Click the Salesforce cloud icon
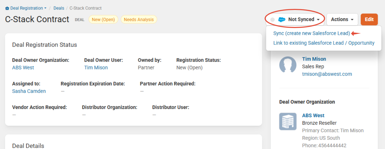Image resolution: width=385 pixels, height=149 pixels. (x=282, y=20)
